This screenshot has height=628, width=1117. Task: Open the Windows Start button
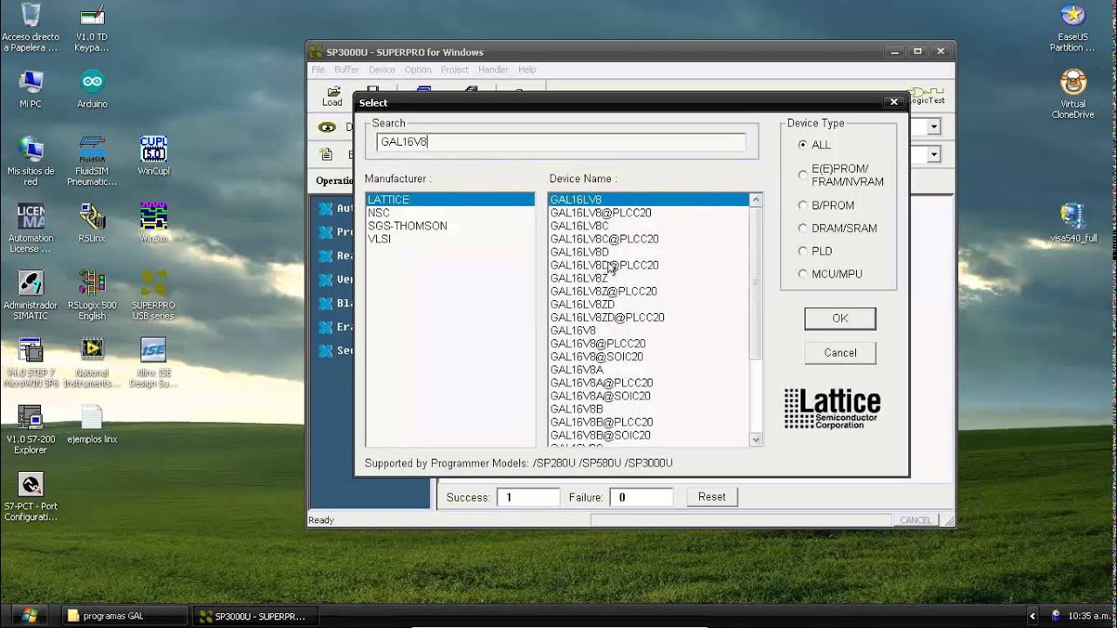(x=29, y=616)
